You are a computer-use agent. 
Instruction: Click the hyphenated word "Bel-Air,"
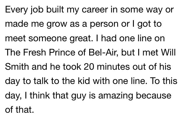pyautogui.click(x=104, y=53)
